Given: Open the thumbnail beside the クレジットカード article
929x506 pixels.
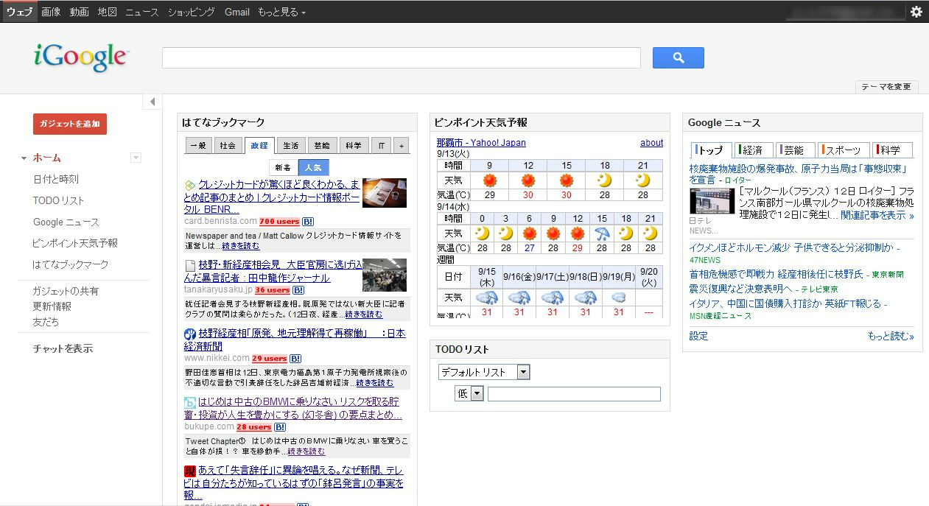Looking at the screenshot, I should (385, 193).
